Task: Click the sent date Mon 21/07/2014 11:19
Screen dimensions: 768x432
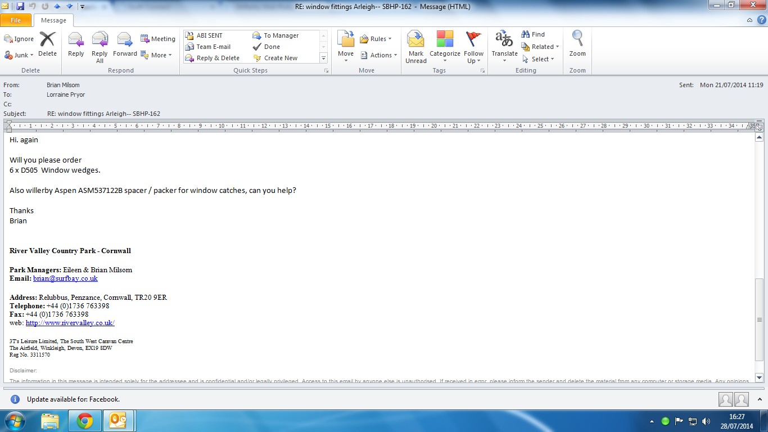Action: click(731, 85)
